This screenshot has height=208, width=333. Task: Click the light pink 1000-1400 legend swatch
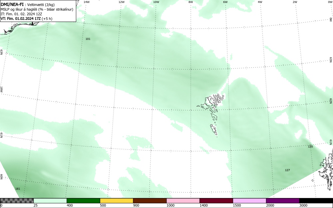[183, 201]
